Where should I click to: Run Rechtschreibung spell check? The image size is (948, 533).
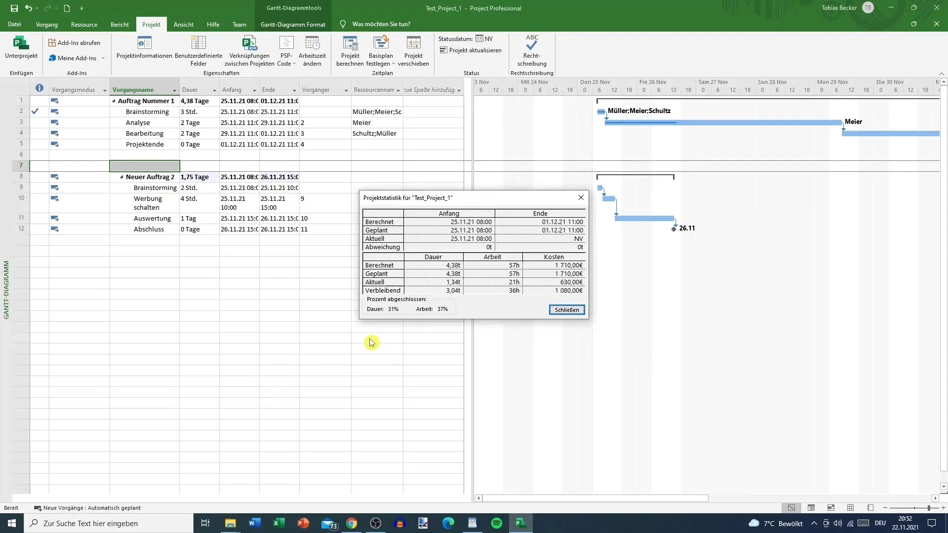(532, 51)
